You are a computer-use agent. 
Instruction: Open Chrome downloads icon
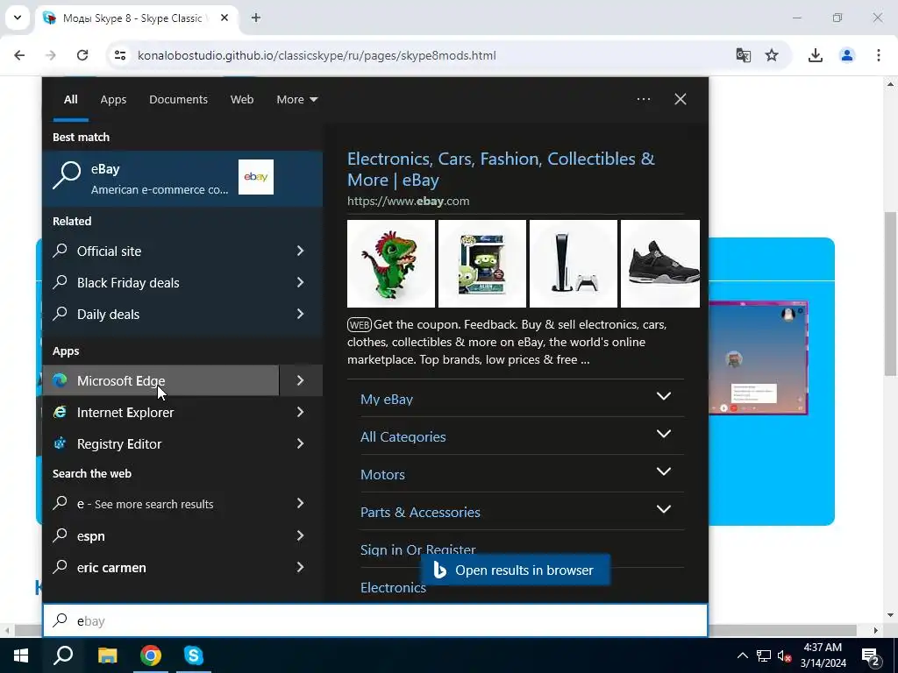pos(816,55)
